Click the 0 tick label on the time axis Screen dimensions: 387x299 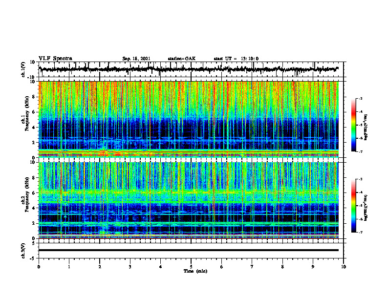(39, 267)
